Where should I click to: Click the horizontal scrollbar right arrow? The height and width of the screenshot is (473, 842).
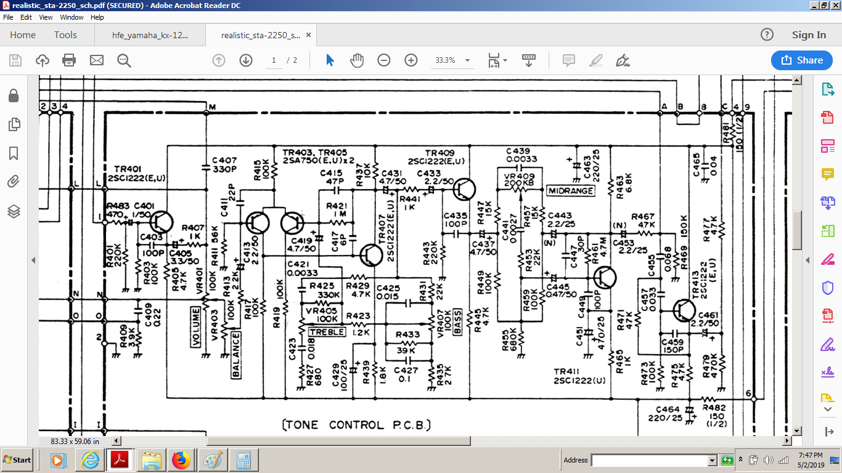point(787,441)
